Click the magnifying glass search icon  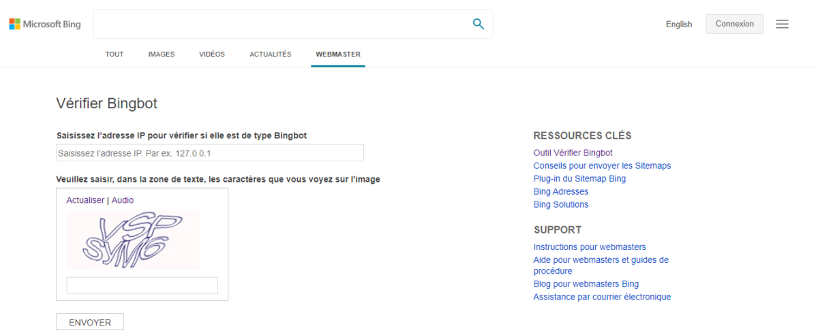pyautogui.click(x=479, y=24)
